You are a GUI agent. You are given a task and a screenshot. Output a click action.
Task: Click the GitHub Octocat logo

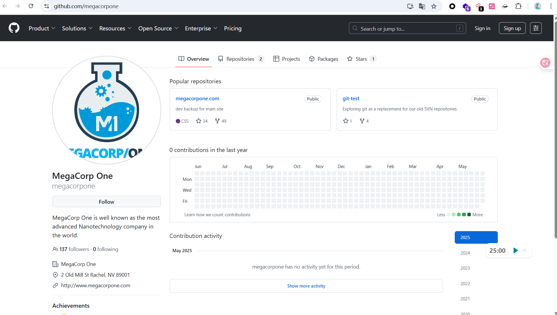click(x=14, y=28)
